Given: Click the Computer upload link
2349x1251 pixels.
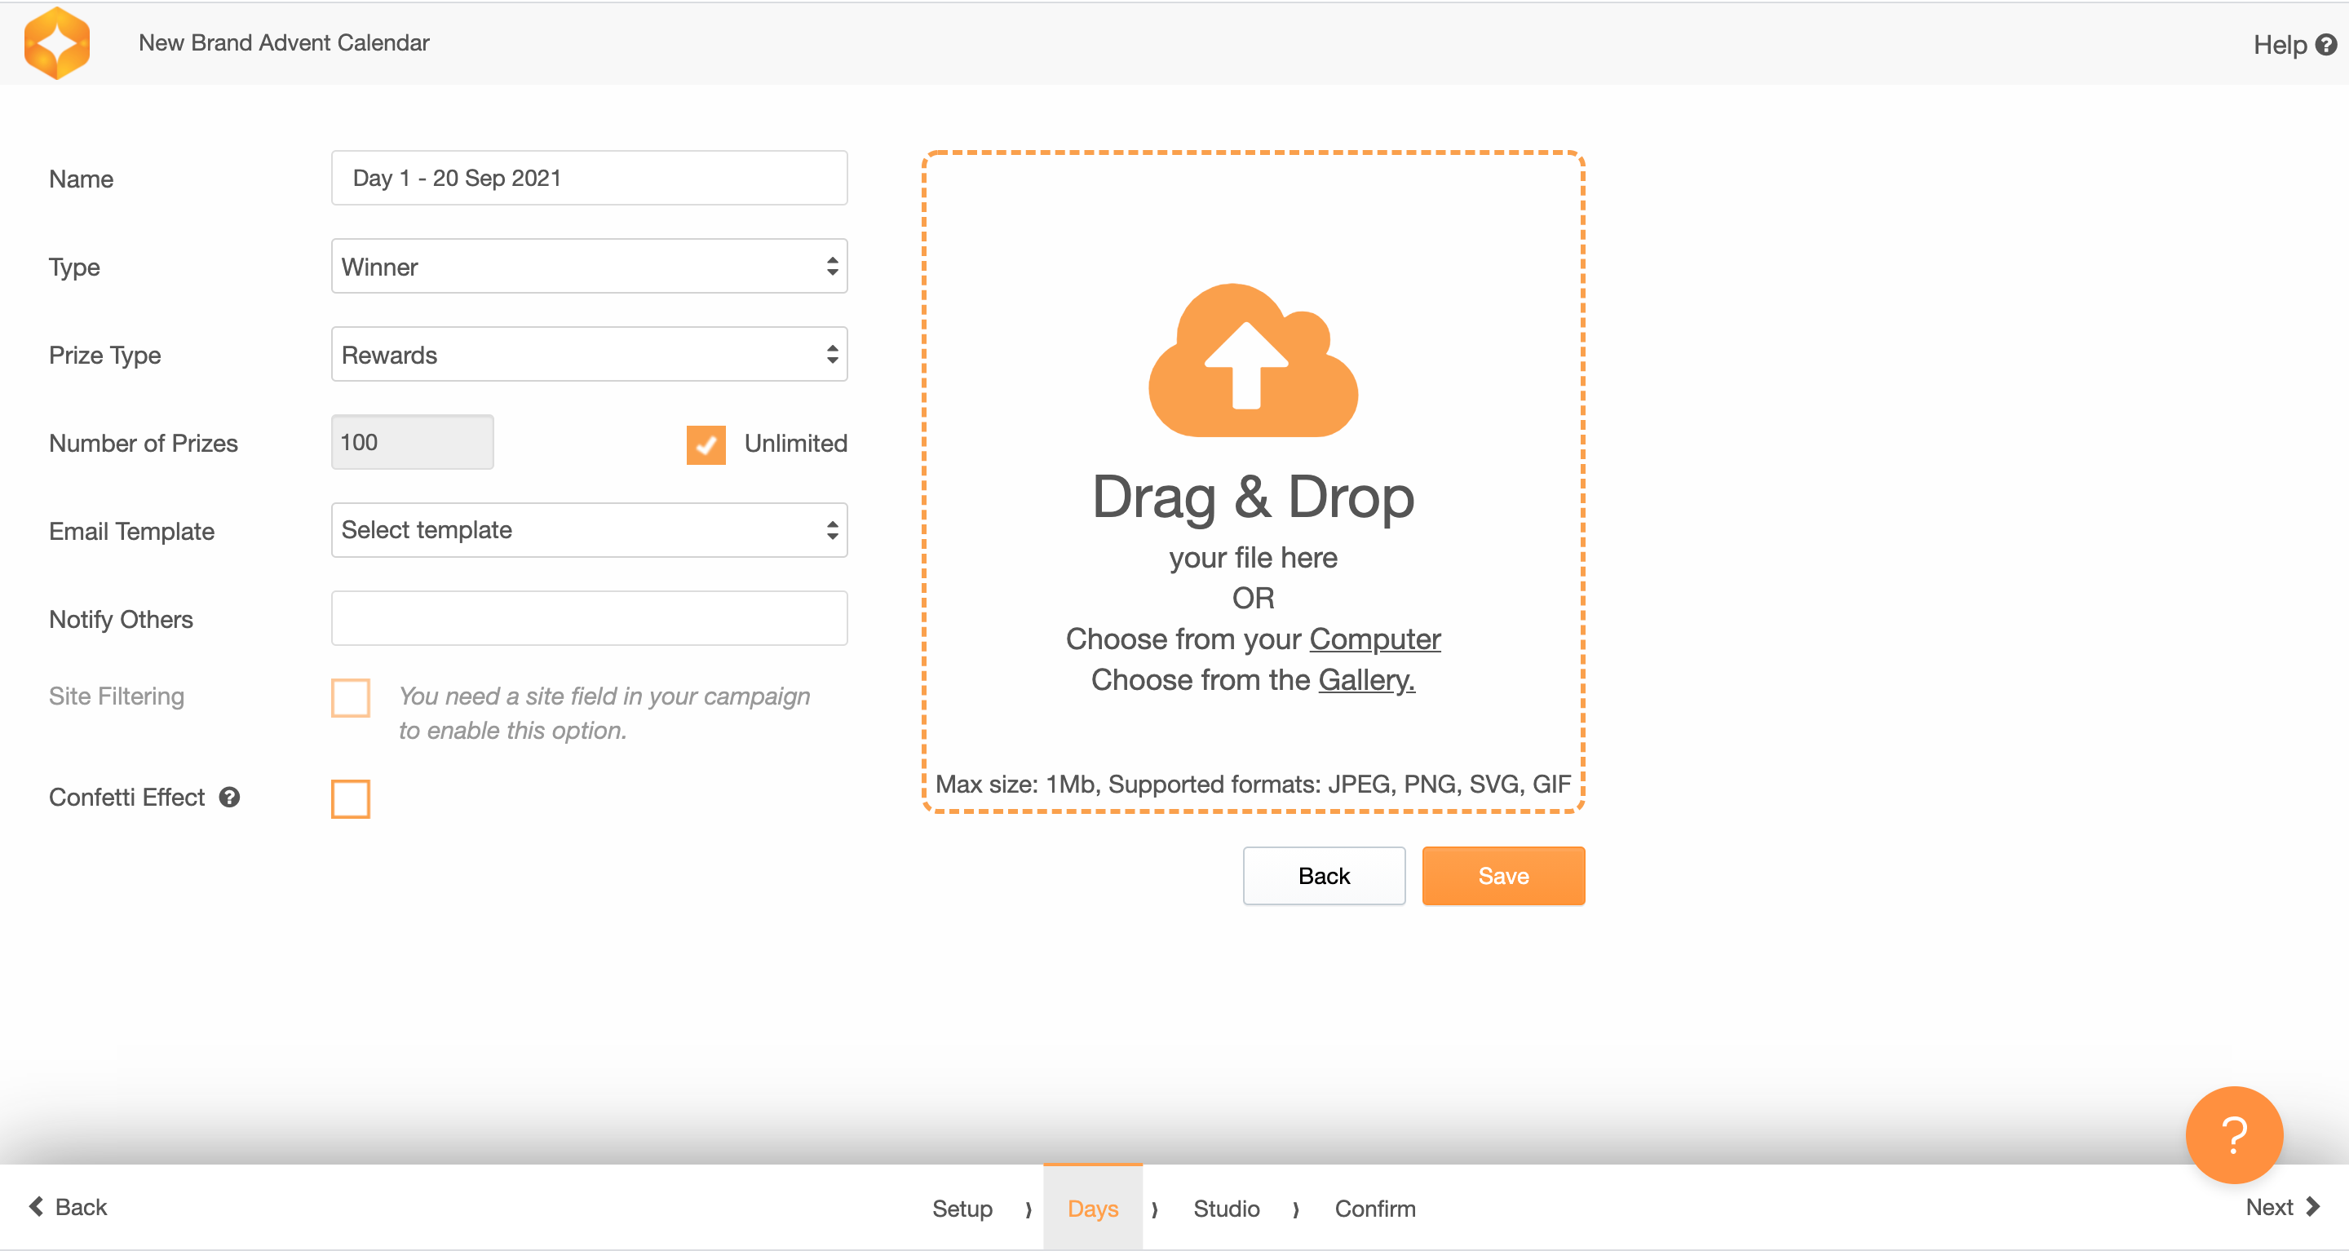Looking at the screenshot, I should 1374,639.
